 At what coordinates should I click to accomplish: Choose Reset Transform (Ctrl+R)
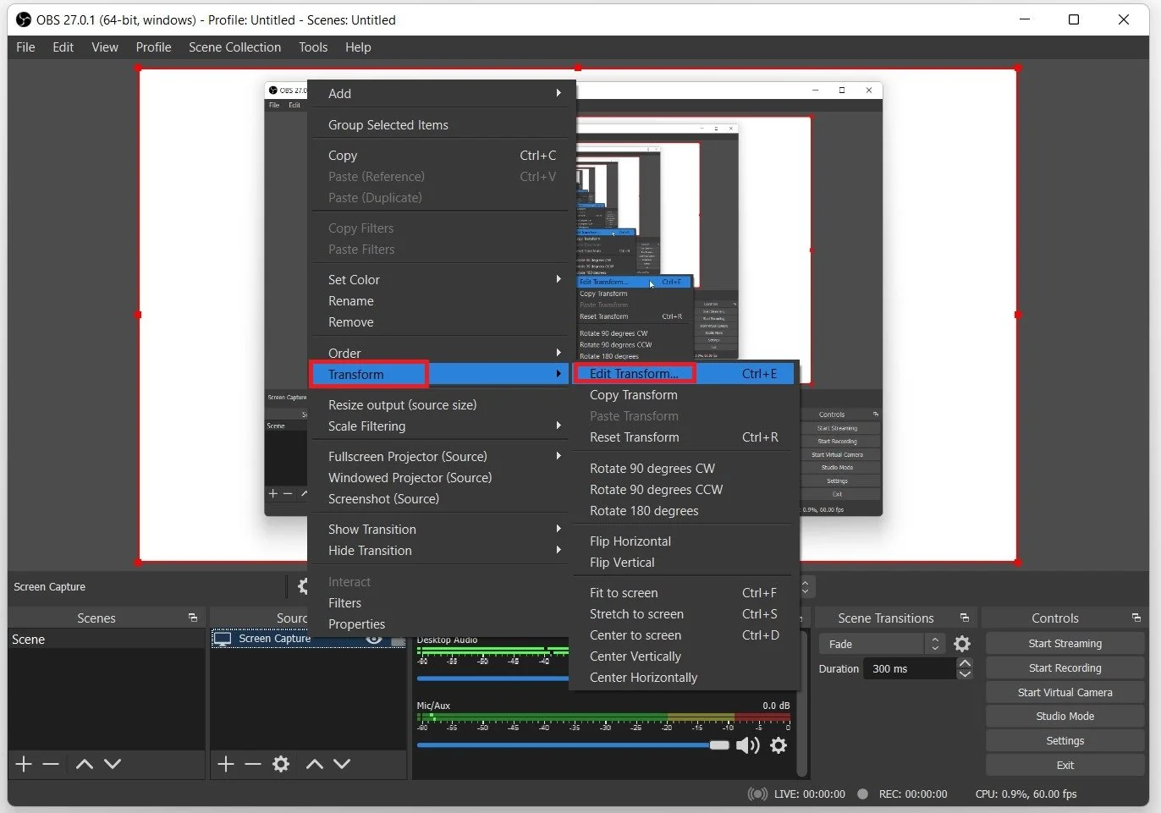coord(684,437)
